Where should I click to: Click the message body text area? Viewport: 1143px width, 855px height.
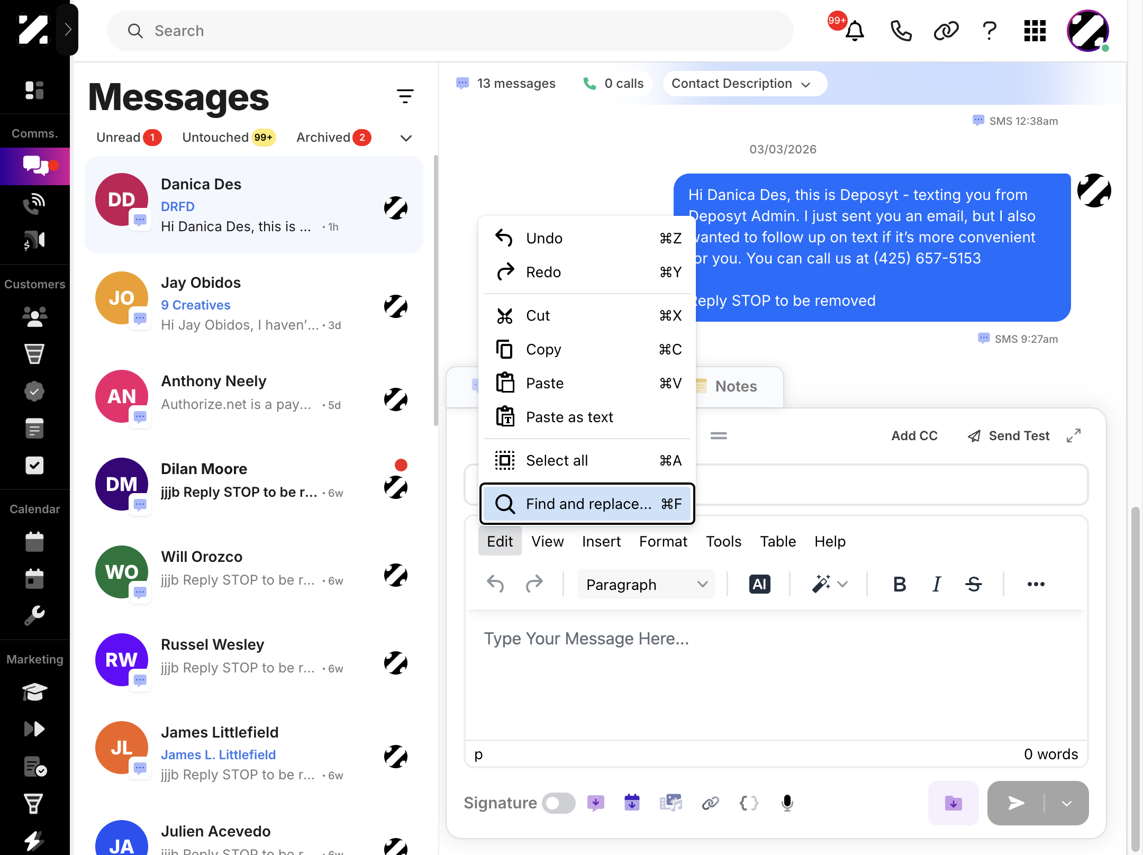tap(776, 675)
